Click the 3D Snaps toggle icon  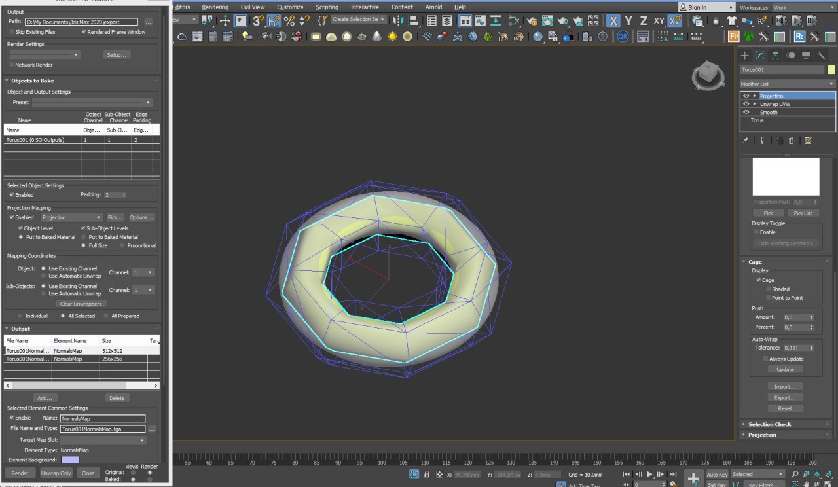(258, 21)
